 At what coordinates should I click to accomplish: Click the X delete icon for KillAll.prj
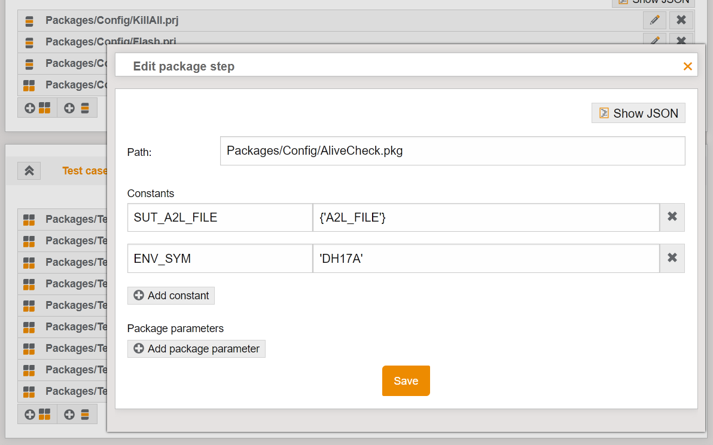point(681,20)
